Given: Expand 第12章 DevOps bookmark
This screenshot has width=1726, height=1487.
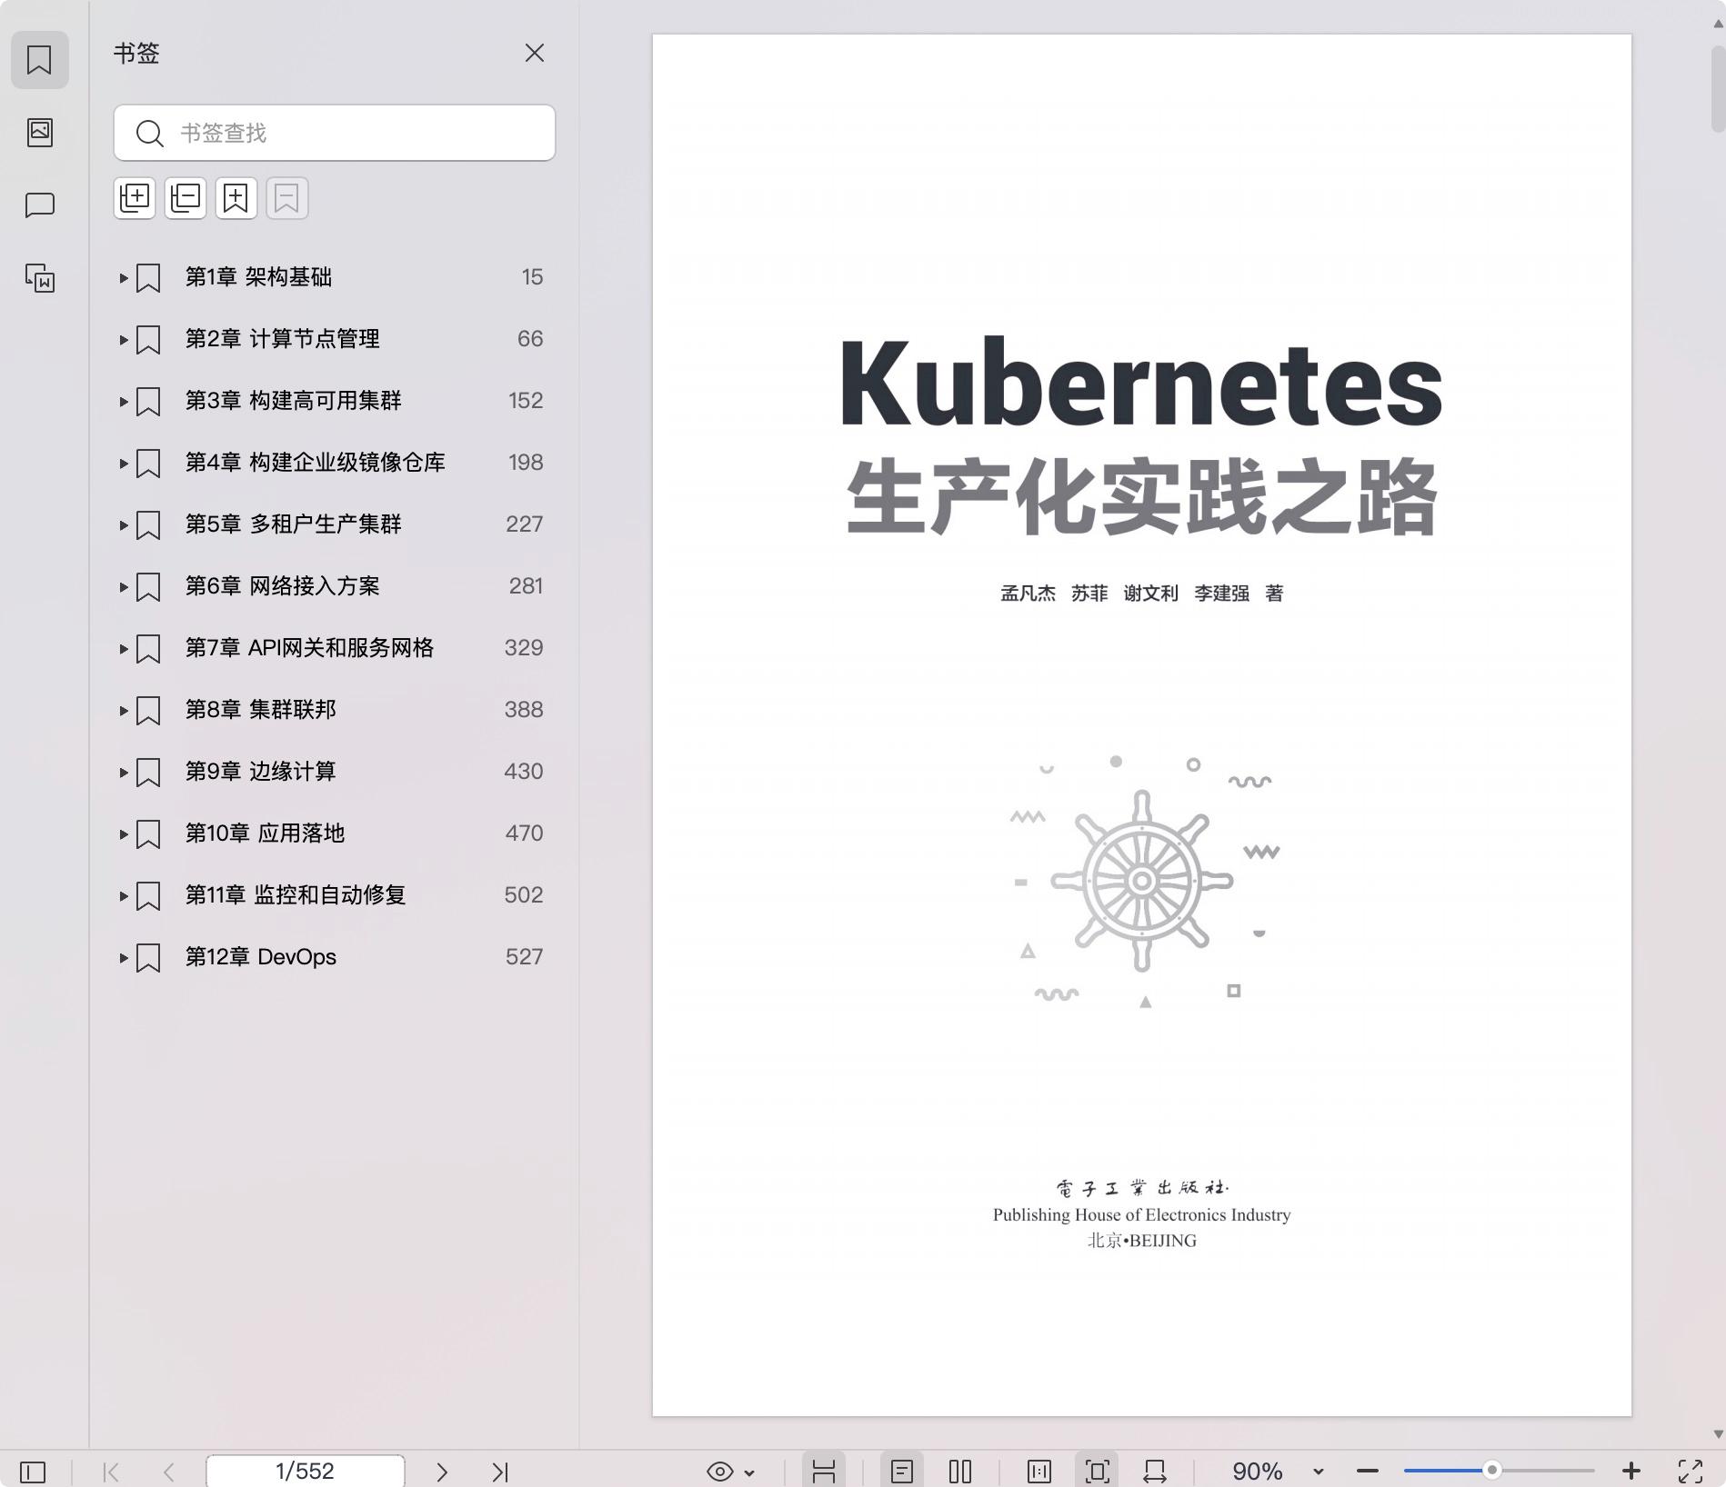Looking at the screenshot, I should click(x=124, y=958).
